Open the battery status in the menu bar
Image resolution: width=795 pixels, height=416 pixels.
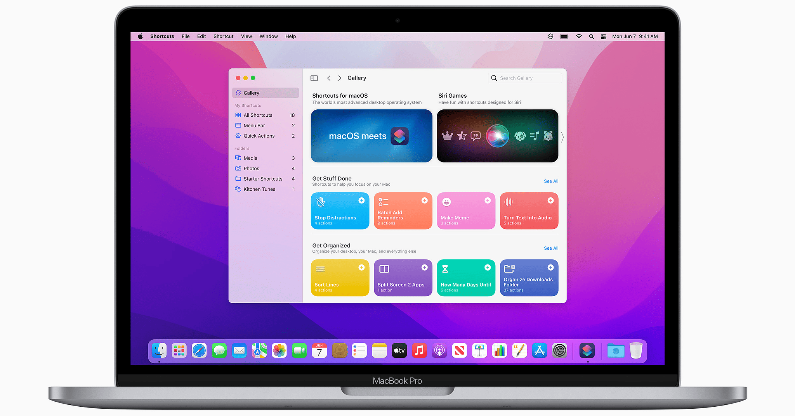pyautogui.click(x=564, y=36)
